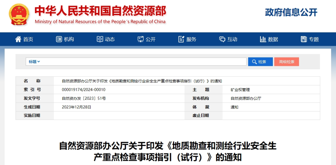
Task: Click the newspaper icon for 专题
Action: pos(304,39)
